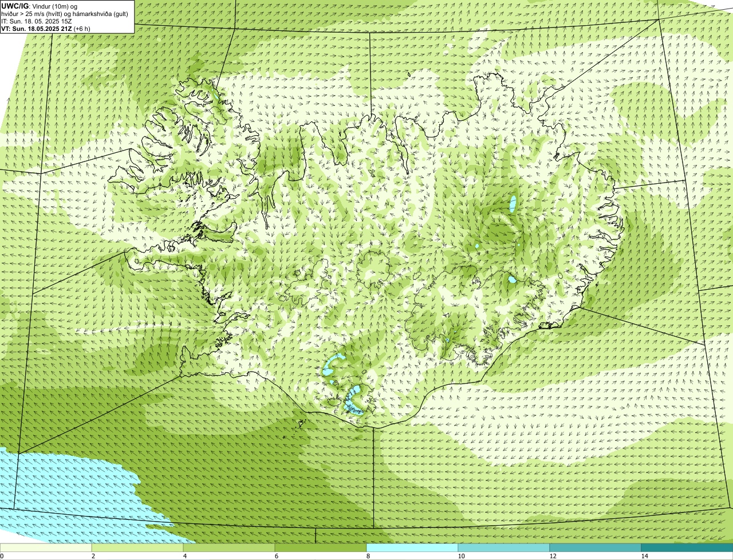Click the legend label "2"
This screenshot has height=560, width=733.
[x=93, y=556]
